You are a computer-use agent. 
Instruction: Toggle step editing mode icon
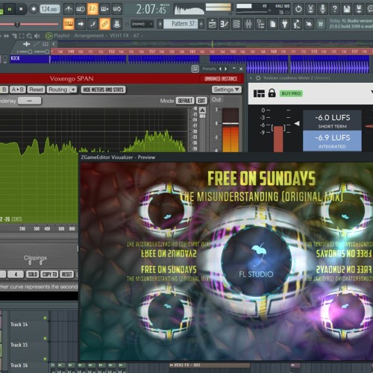[x=93, y=24]
